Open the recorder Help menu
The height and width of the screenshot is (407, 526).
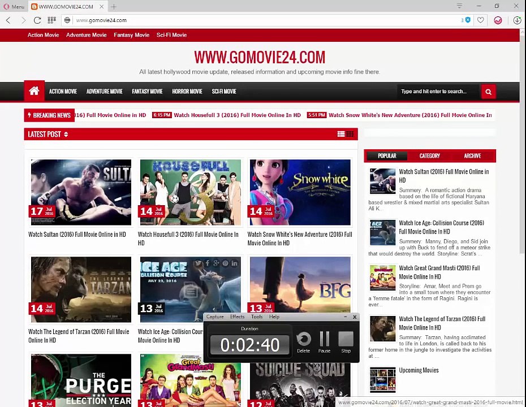pyautogui.click(x=274, y=317)
